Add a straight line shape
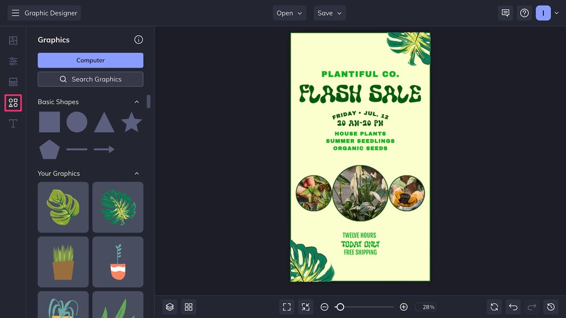The height and width of the screenshot is (318, 566). [77, 149]
